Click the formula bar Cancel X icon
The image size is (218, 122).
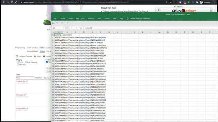(x=72, y=28)
